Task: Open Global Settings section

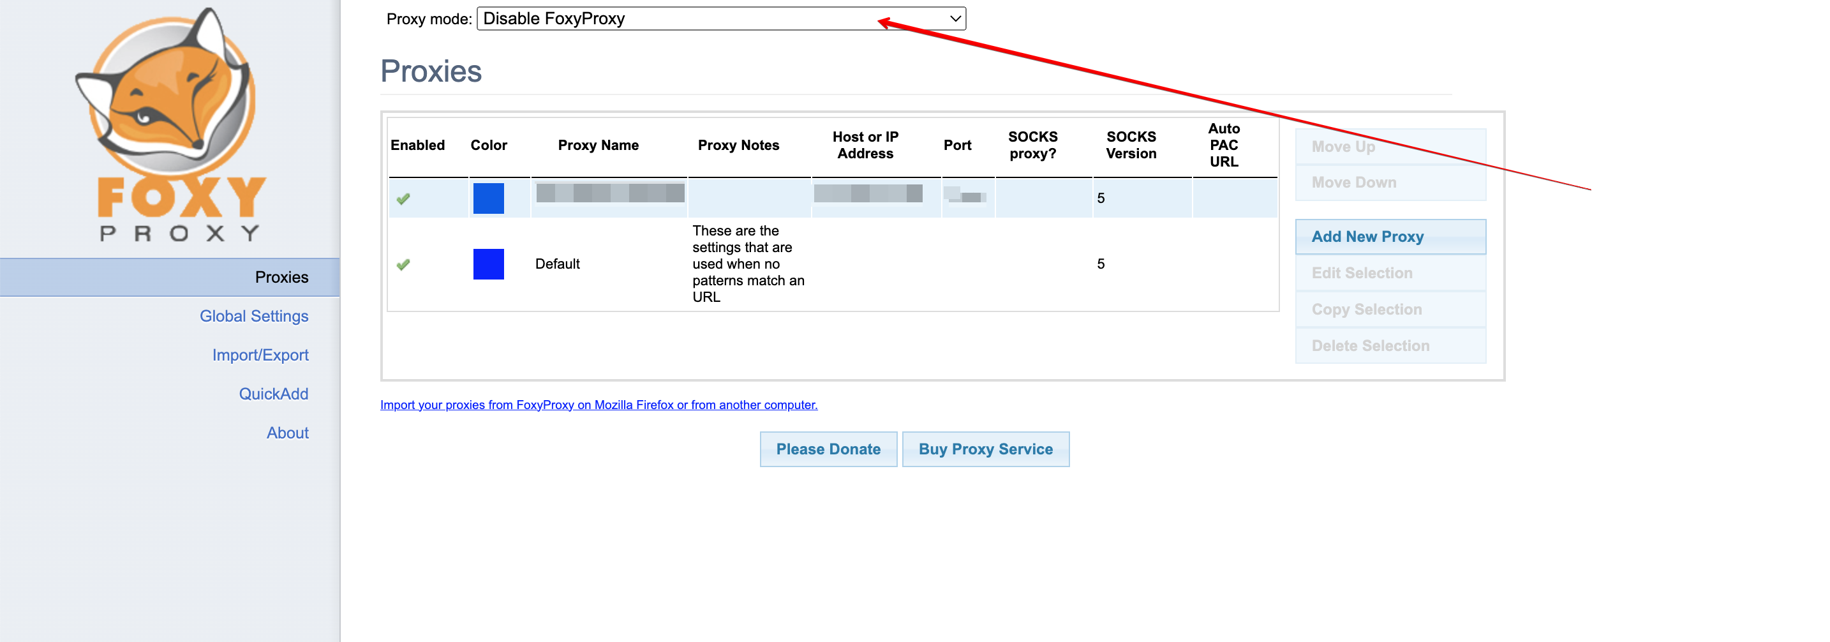Action: 253,316
